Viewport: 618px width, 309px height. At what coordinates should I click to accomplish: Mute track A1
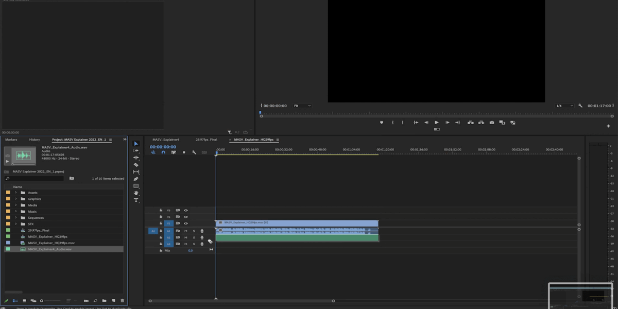click(186, 231)
